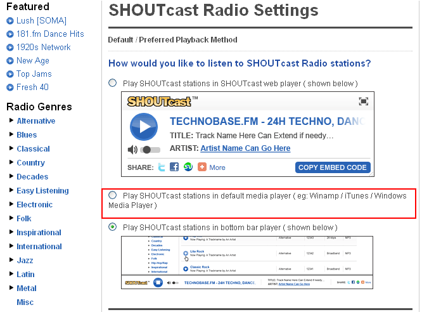
Task: Open the Electronic genre link
Action: point(35,204)
